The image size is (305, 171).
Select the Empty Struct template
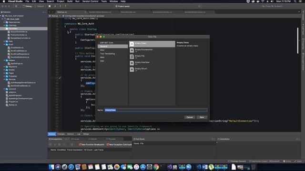point(152,69)
